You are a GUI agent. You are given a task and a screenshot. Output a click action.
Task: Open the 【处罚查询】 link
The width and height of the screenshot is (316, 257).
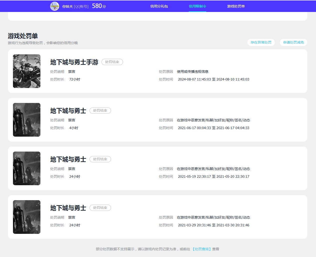click(202, 249)
